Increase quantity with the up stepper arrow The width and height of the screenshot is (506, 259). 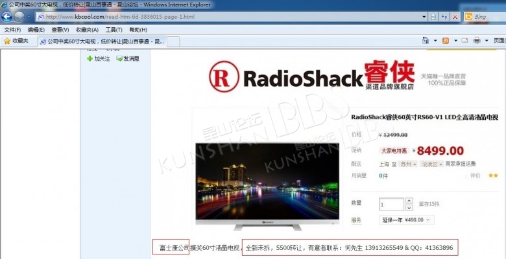point(409,201)
